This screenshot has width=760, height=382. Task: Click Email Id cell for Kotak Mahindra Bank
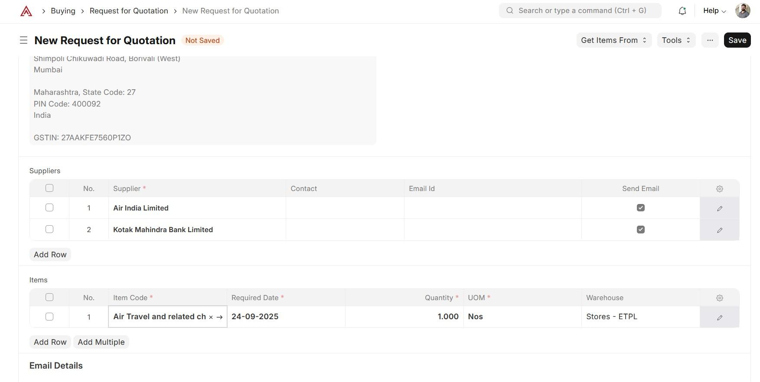click(493, 230)
